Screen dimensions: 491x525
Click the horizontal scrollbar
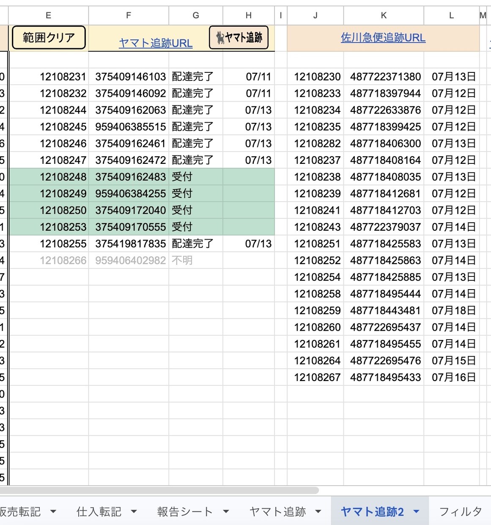tap(159, 490)
